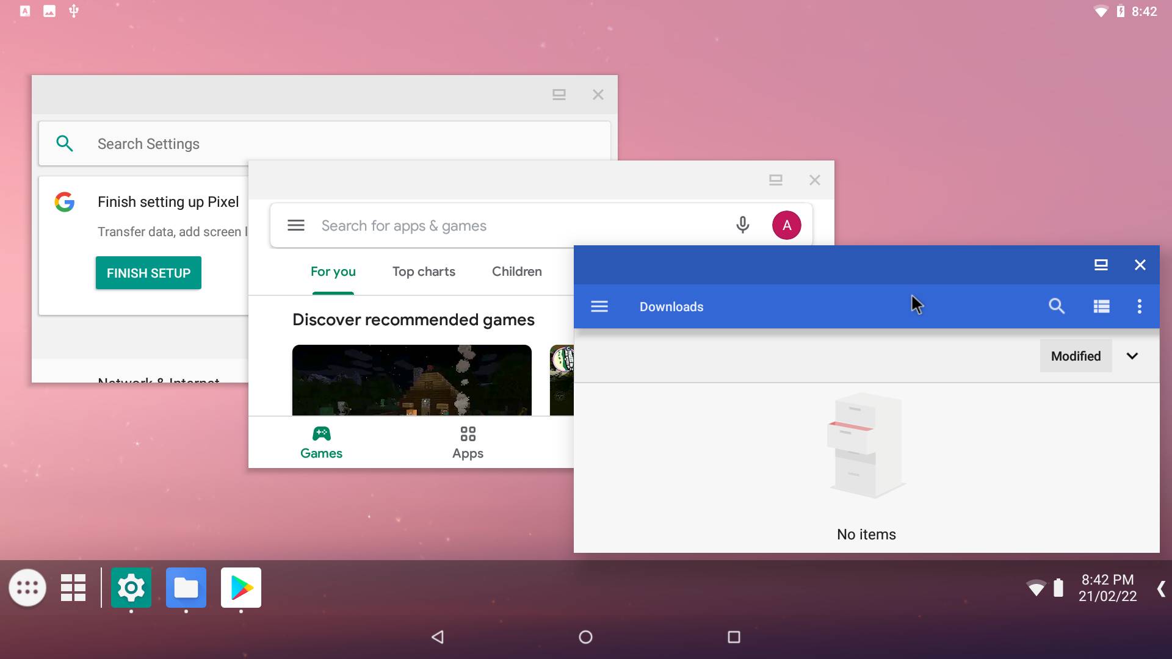This screenshot has width=1172, height=659.
Task: Tap the voice search microphone in Play Store
Action: [742, 225]
